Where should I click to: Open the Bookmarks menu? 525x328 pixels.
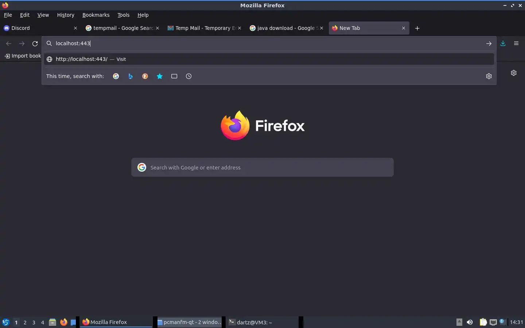coord(96,15)
